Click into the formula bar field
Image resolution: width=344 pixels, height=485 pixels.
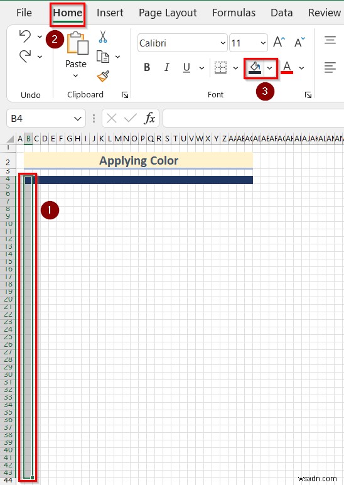(254, 118)
